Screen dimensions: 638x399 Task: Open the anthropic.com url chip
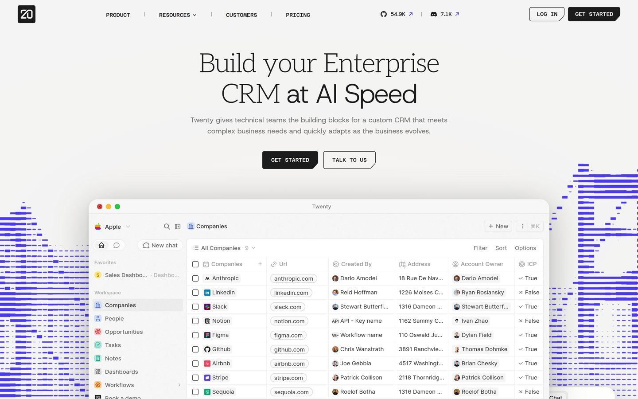coord(294,278)
